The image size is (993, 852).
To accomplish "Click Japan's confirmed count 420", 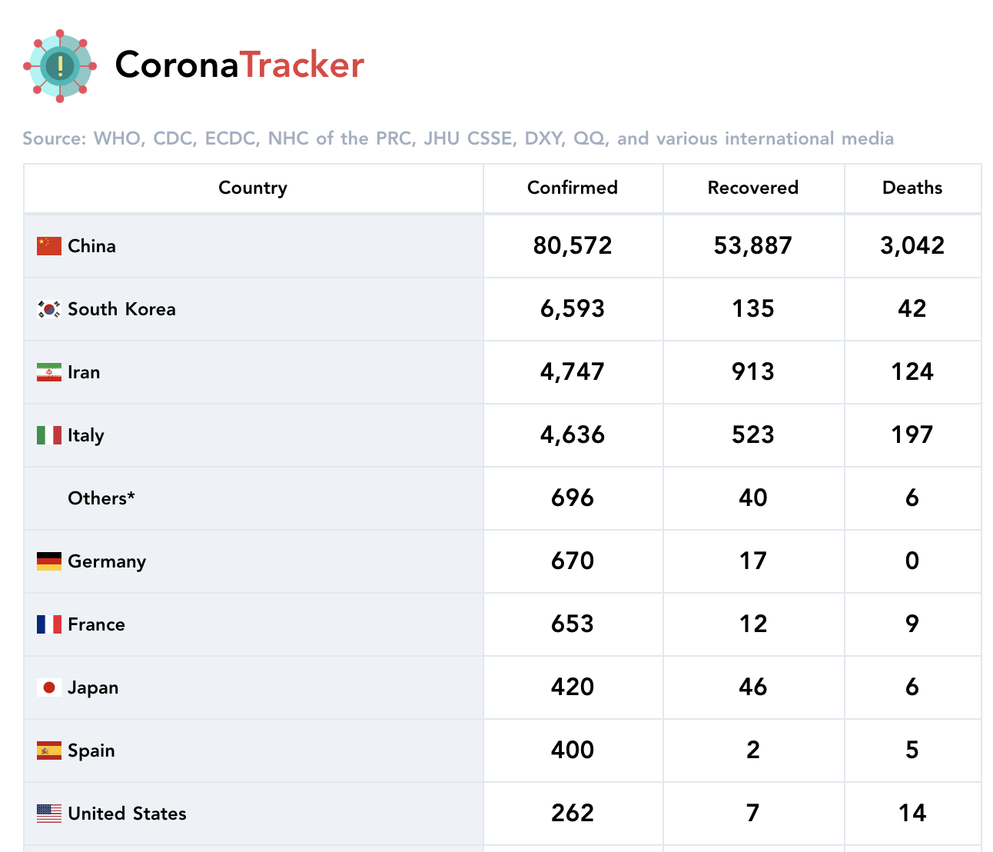I will [573, 687].
